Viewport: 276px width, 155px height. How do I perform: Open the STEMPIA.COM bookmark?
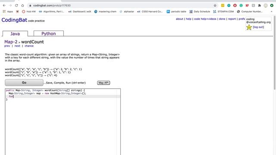(x=223, y=12)
